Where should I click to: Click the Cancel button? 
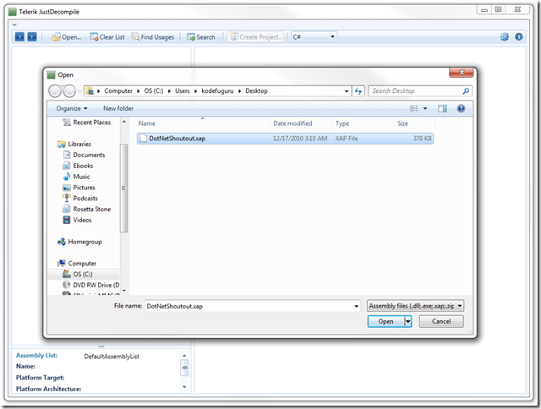click(x=441, y=321)
